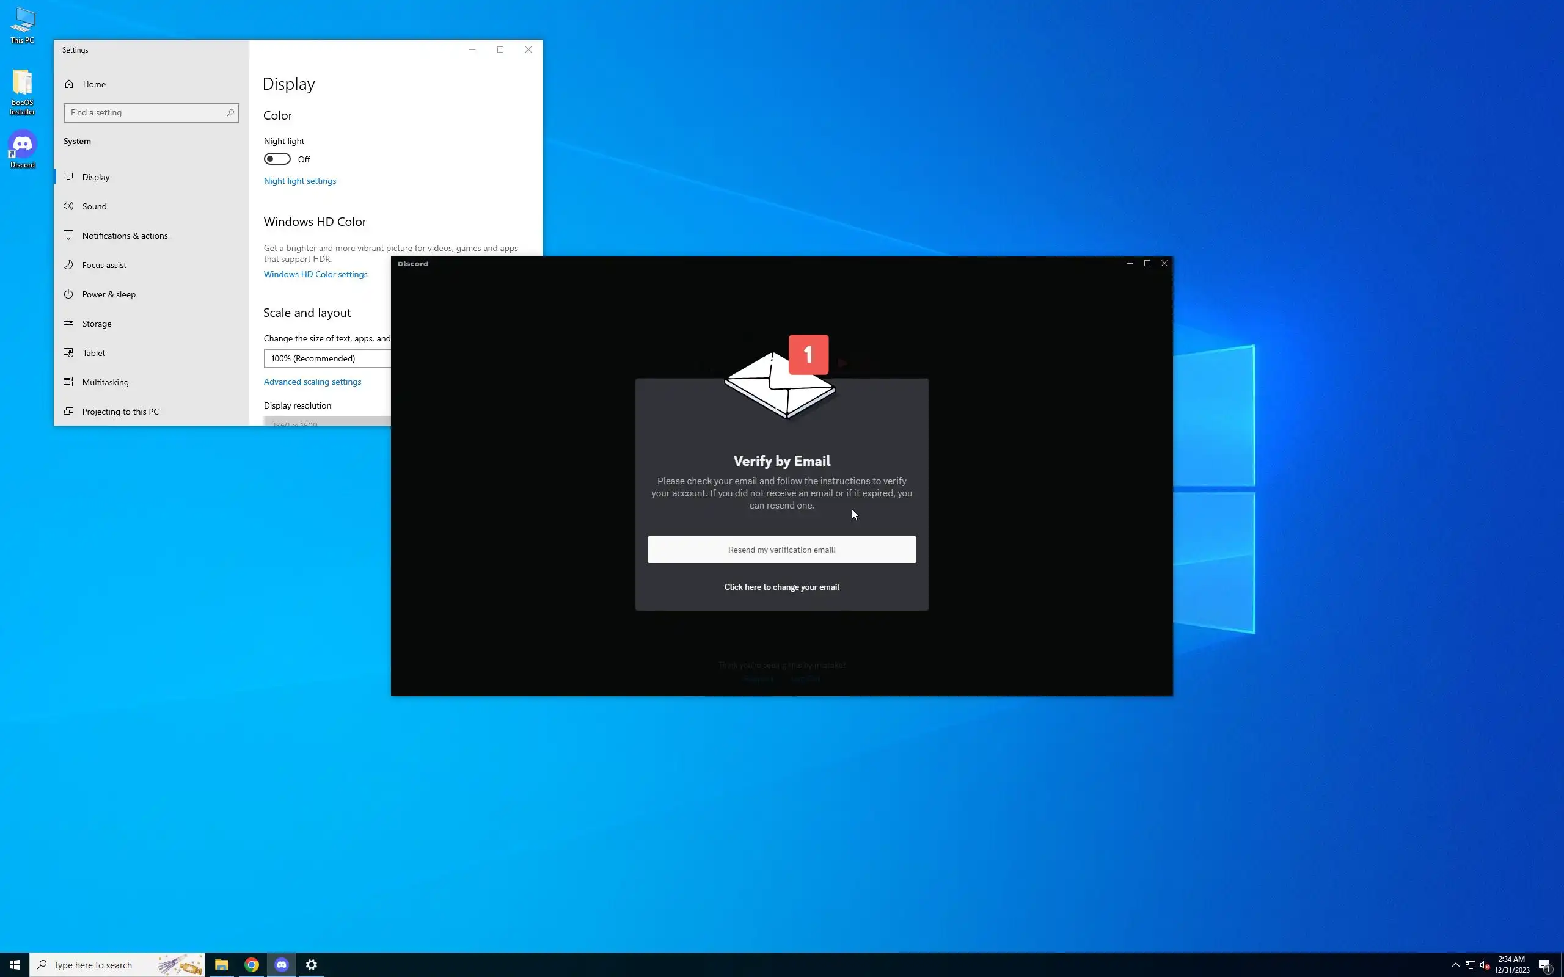Click Resend my verification email button
The width and height of the screenshot is (1564, 977).
click(x=781, y=549)
